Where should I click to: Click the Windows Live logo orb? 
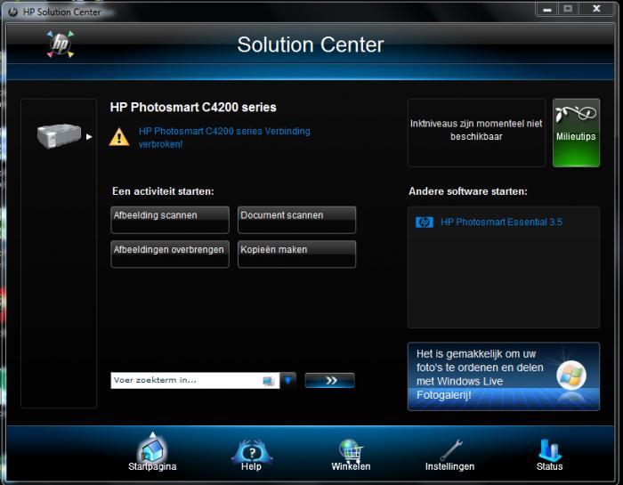pyautogui.click(x=571, y=376)
